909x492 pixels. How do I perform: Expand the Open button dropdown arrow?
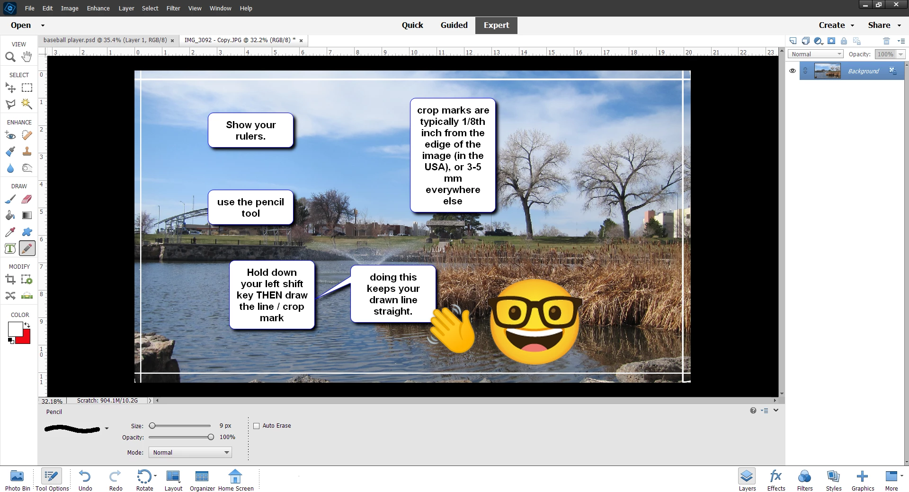point(43,26)
